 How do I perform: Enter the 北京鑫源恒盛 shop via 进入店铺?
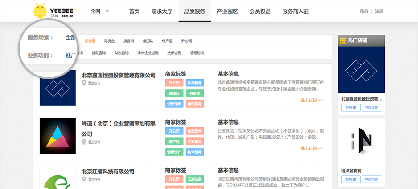click(x=311, y=101)
